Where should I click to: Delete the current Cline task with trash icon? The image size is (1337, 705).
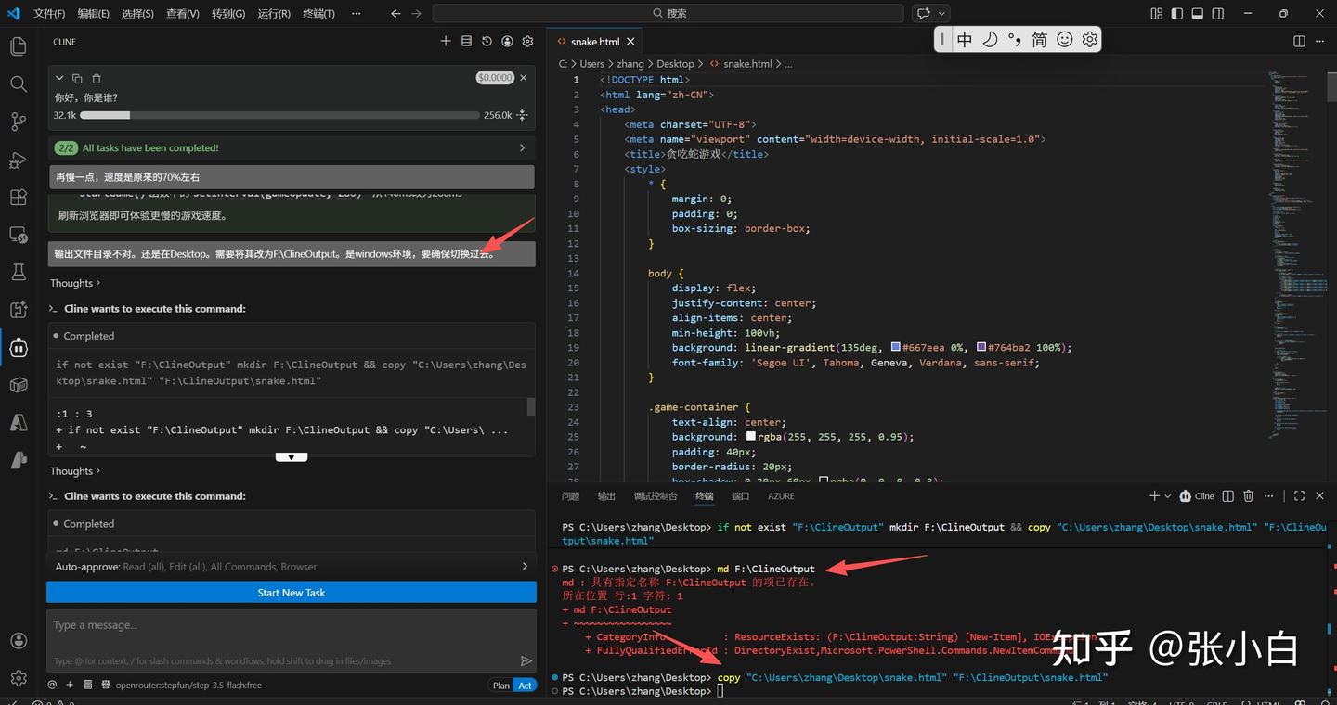click(97, 79)
